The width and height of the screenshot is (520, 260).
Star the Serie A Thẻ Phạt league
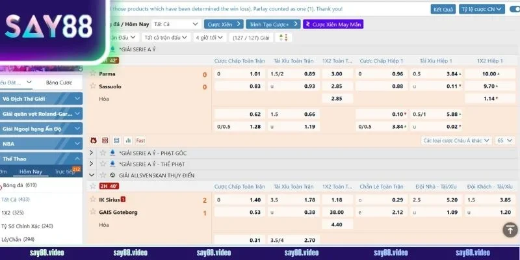click(103, 164)
